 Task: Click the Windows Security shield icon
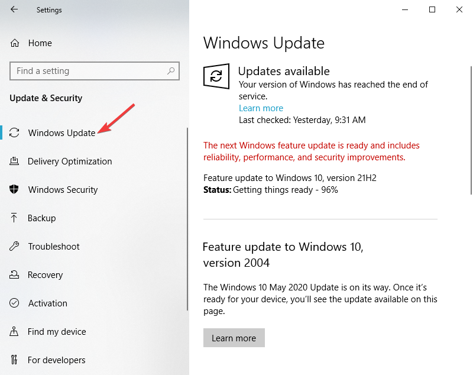tap(14, 189)
